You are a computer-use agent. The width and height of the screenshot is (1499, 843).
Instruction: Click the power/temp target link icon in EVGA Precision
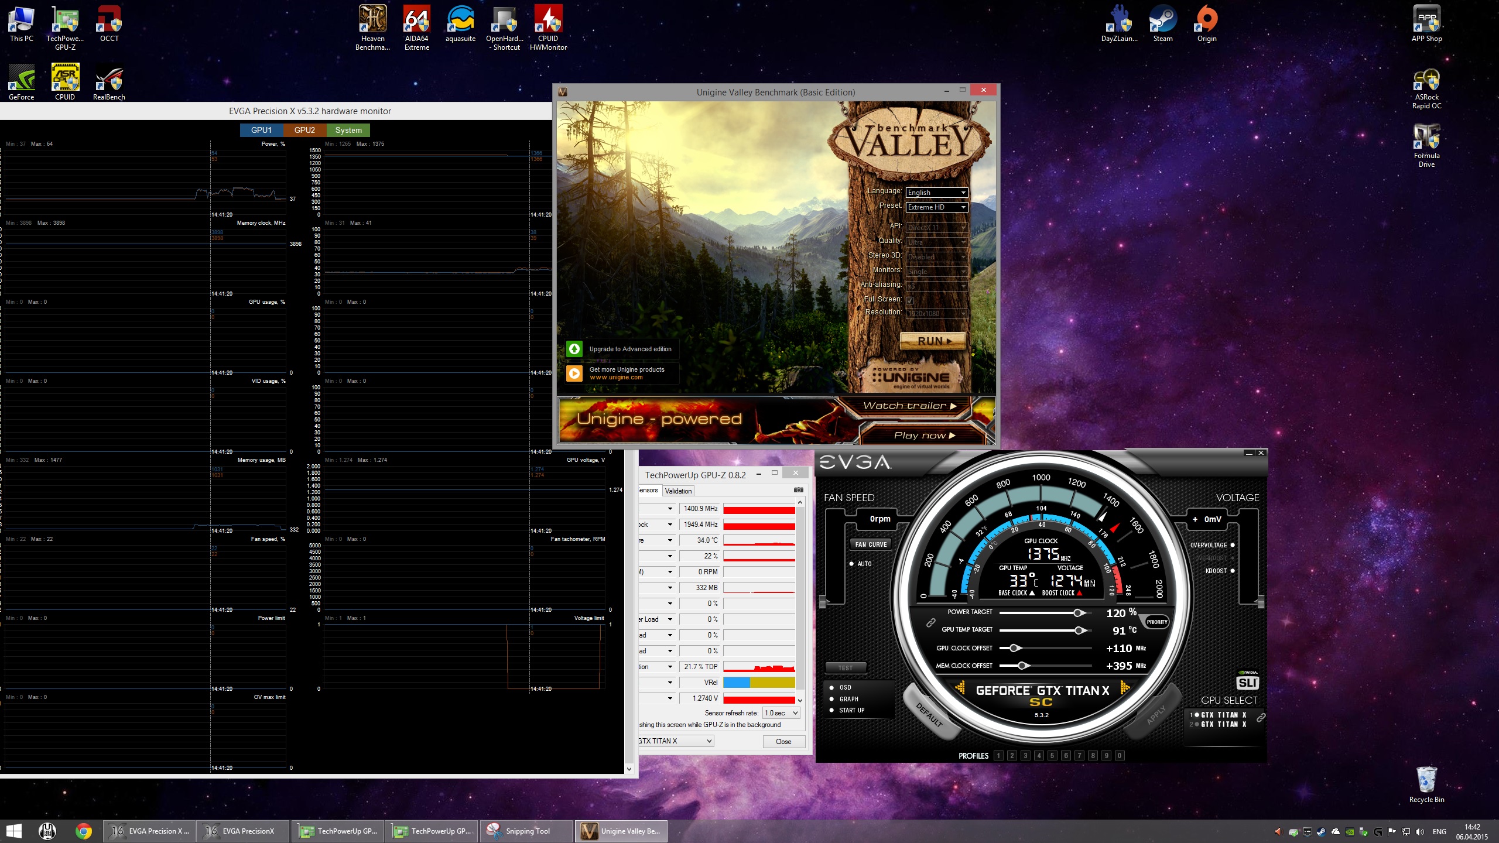930,623
